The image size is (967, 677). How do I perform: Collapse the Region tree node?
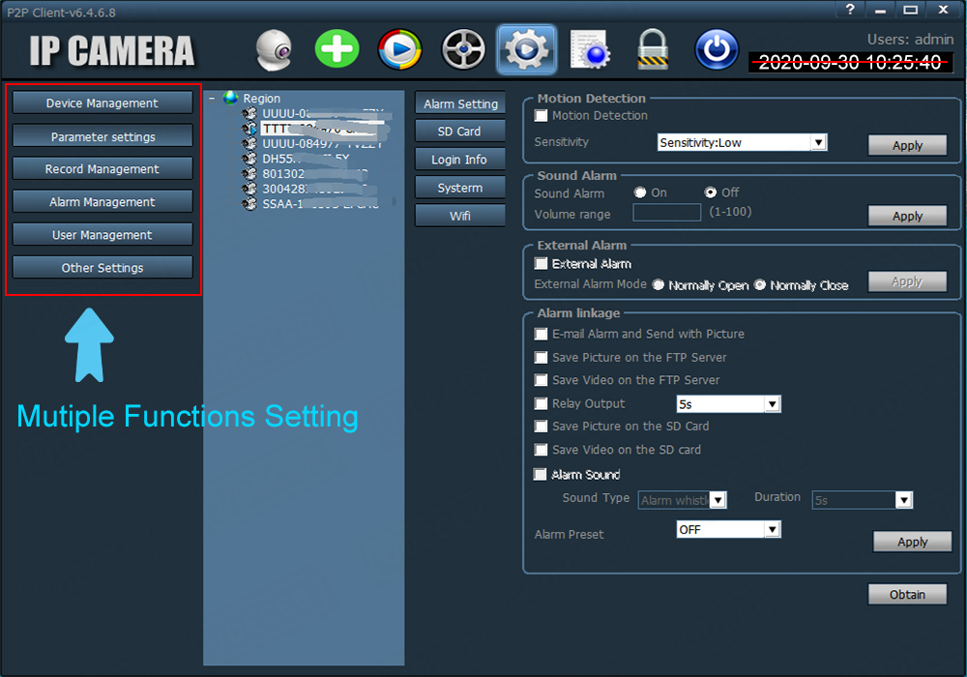pyautogui.click(x=212, y=99)
